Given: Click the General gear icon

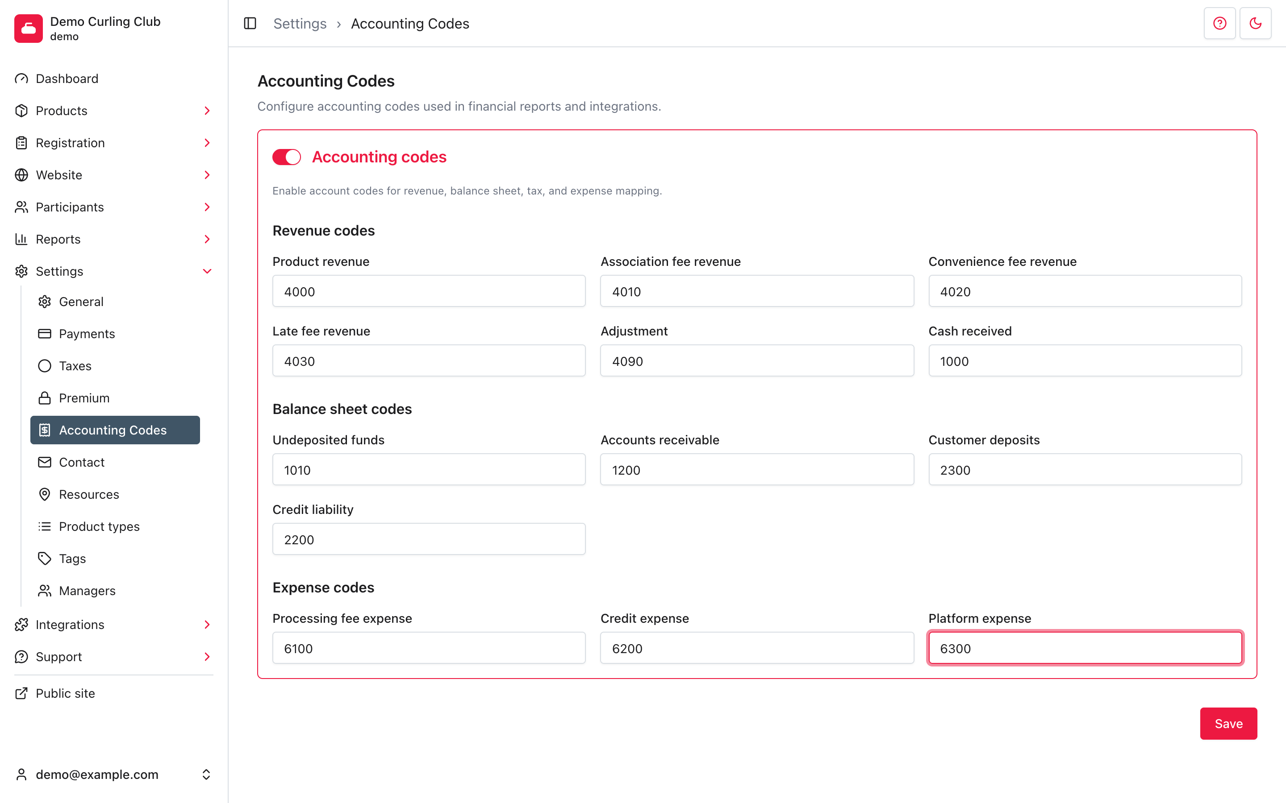Looking at the screenshot, I should click(x=45, y=302).
